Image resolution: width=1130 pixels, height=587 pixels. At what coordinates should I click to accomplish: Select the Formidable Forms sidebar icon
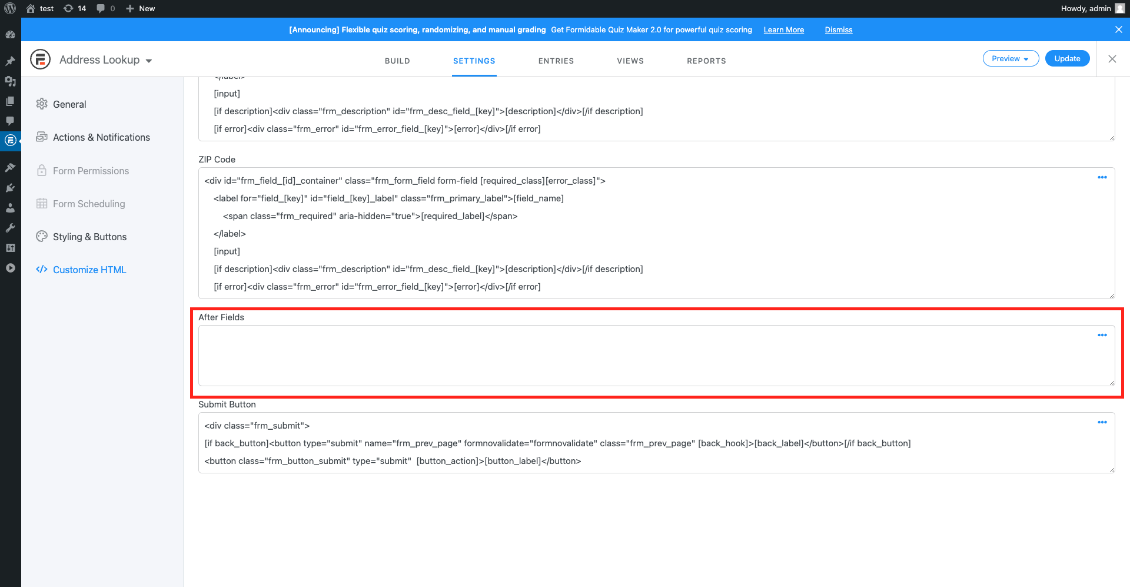coord(10,141)
